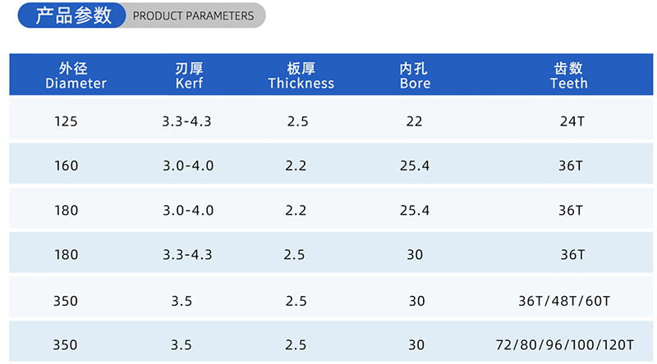This screenshot has height=364, width=657.
Task: Click the 125 diameter cell
Action: pos(66,121)
